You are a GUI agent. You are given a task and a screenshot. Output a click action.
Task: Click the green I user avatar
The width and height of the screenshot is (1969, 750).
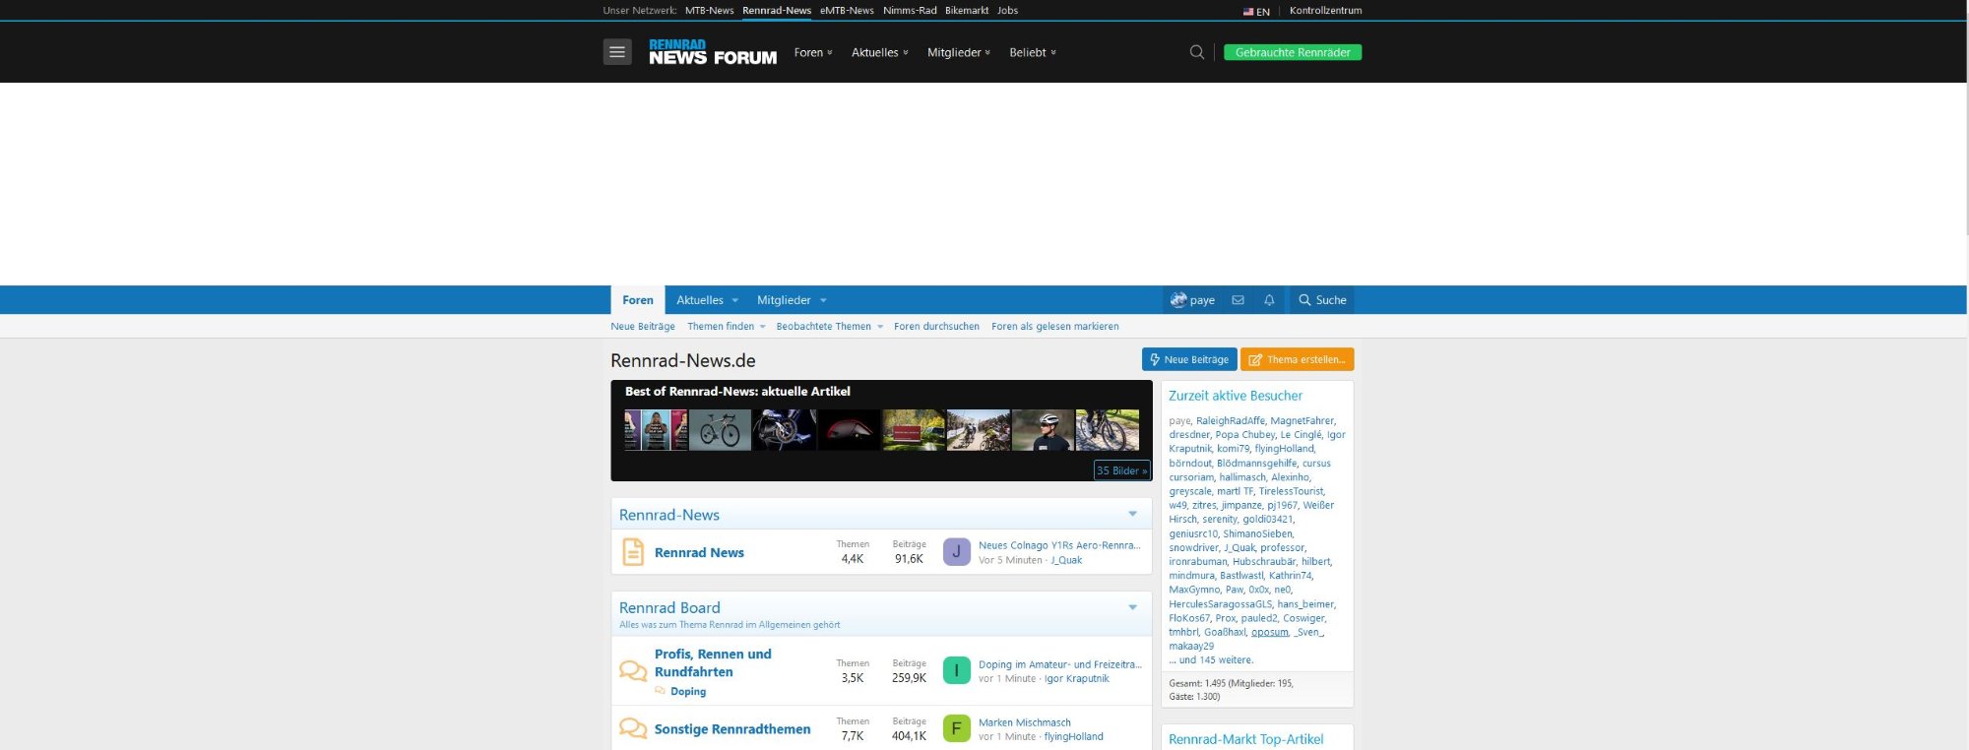[956, 670]
